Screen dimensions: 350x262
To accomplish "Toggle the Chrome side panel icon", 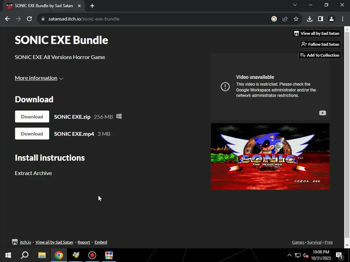I will (321, 19).
